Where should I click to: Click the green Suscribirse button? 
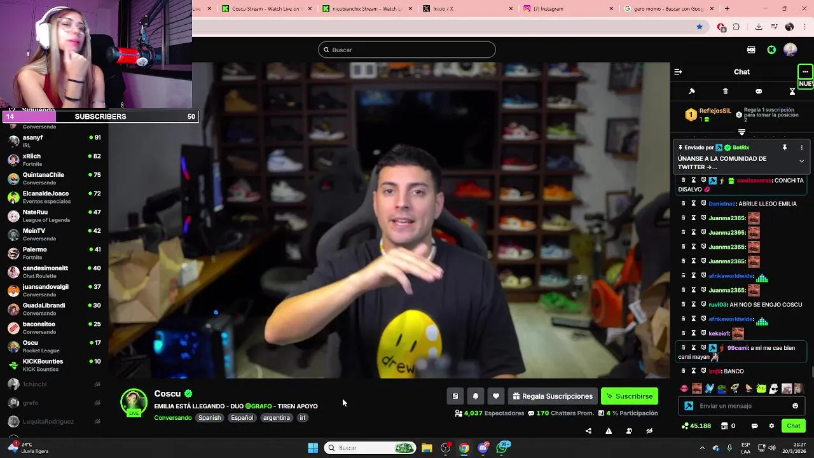(x=630, y=396)
